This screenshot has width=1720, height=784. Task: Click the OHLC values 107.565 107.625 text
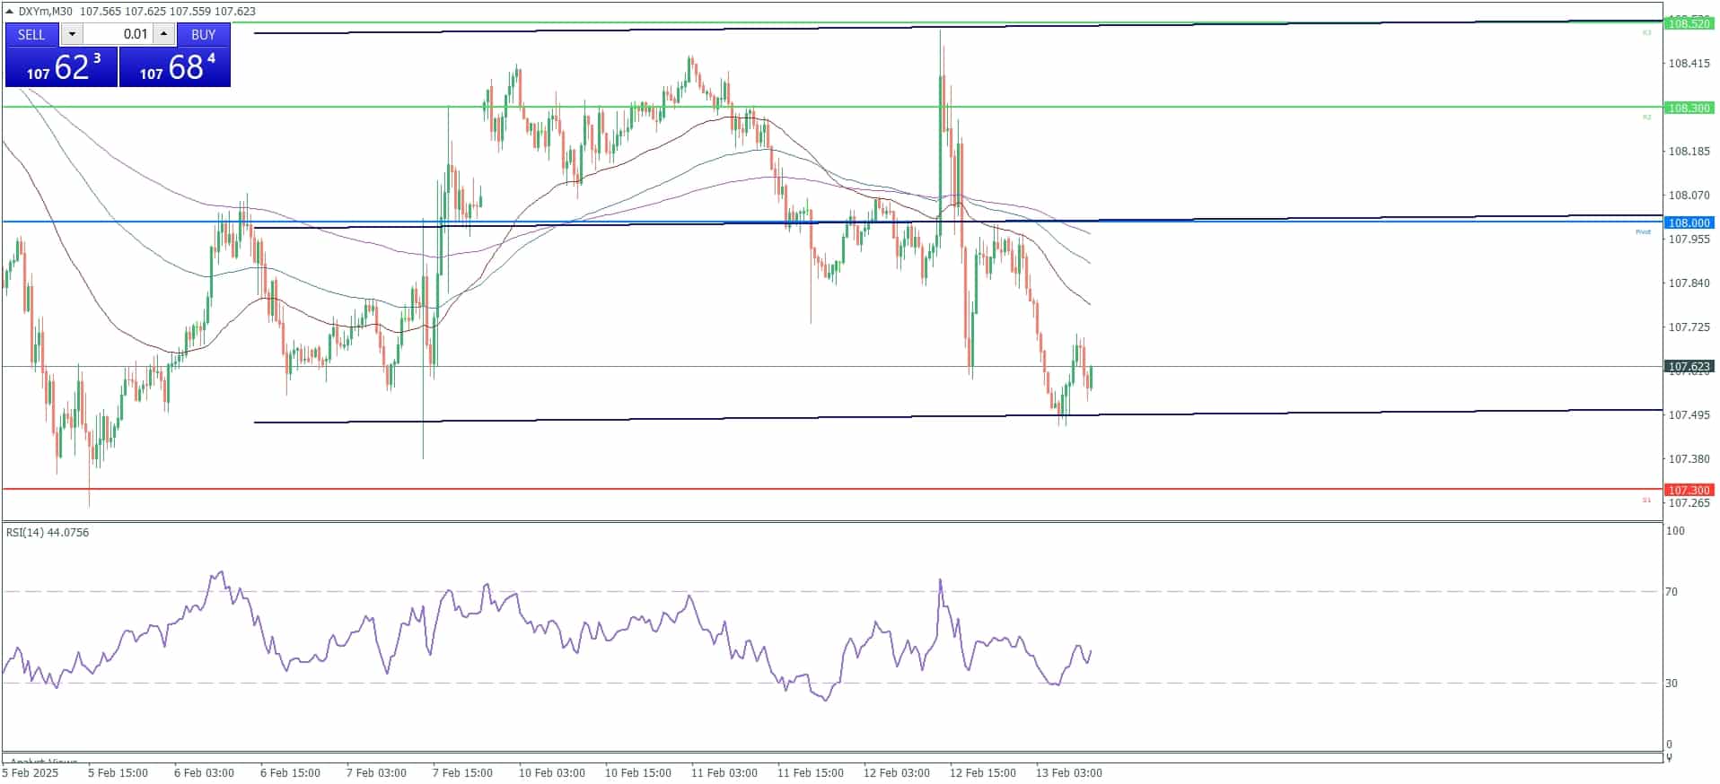point(122,11)
